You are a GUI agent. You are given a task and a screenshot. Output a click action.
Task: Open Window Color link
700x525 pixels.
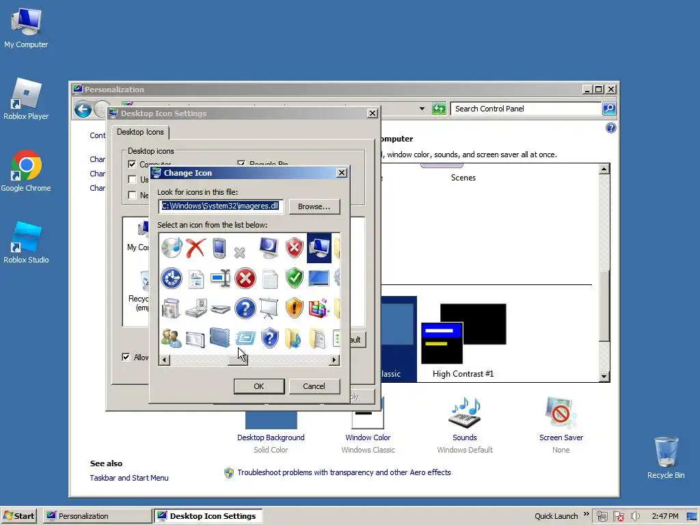coord(368,437)
